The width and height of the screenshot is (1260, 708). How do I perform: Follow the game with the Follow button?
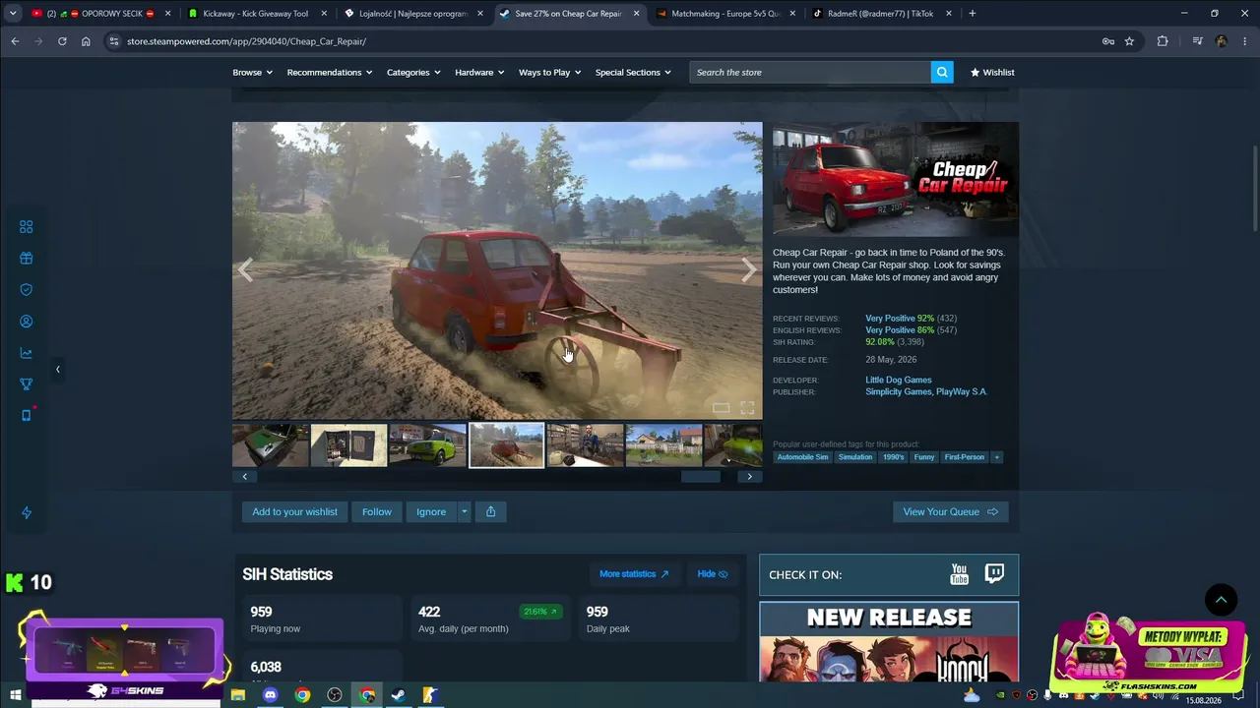tap(377, 511)
